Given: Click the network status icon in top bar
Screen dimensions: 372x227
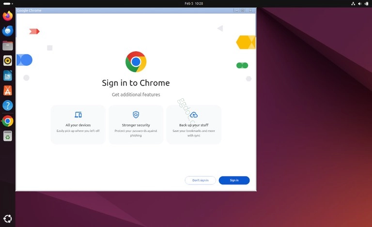Looking at the screenshot, I should click(x=353, y=3).
